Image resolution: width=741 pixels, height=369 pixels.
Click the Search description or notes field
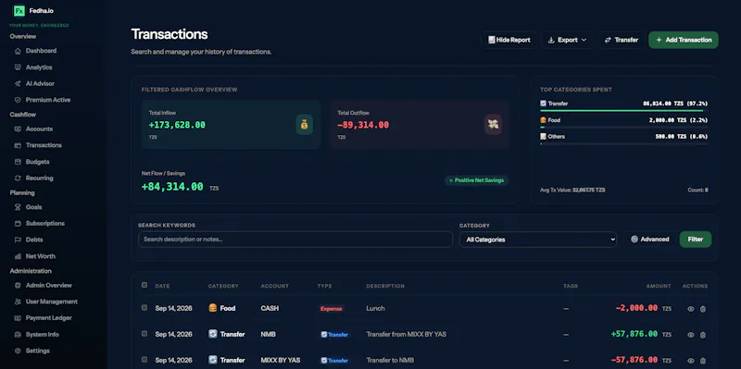tap(295, 240)
